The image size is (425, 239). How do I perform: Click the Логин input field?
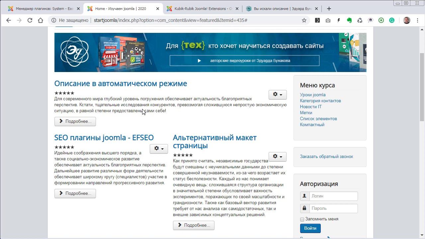(x=333, y=196)
